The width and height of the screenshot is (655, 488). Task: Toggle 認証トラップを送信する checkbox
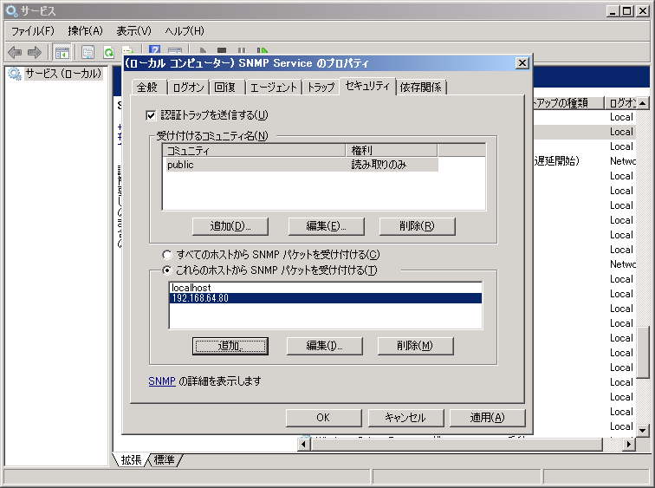[x=151, y=115]
